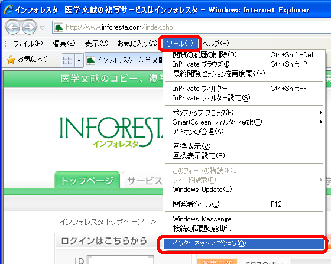
Task: Click the browser Forward arrow button
Action: tap(30, 27)
